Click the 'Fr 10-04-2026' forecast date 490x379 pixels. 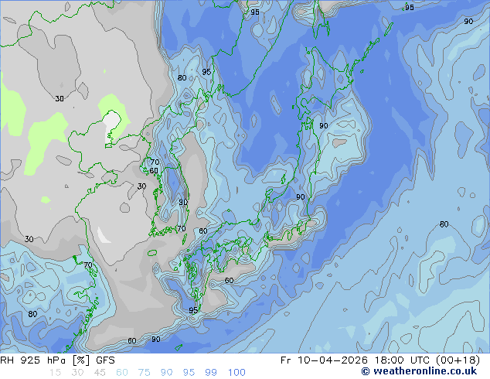click(x=324, y=360)
